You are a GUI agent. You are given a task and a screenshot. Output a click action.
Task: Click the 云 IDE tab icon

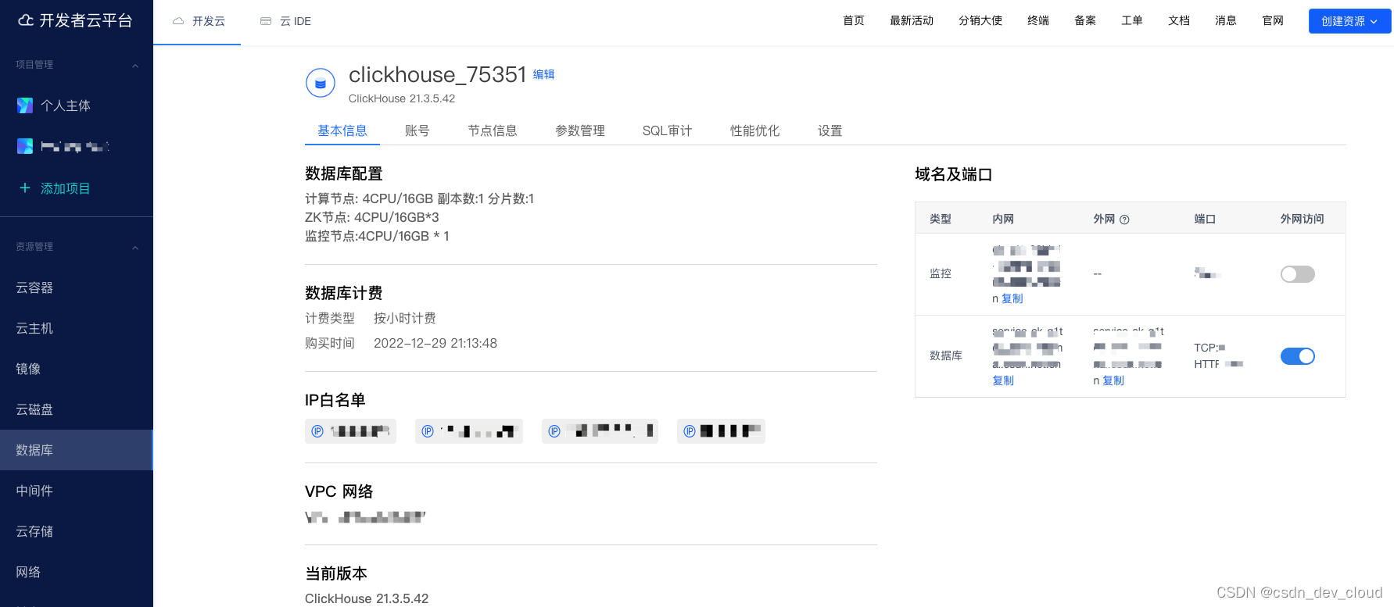(x=266, y=21)
